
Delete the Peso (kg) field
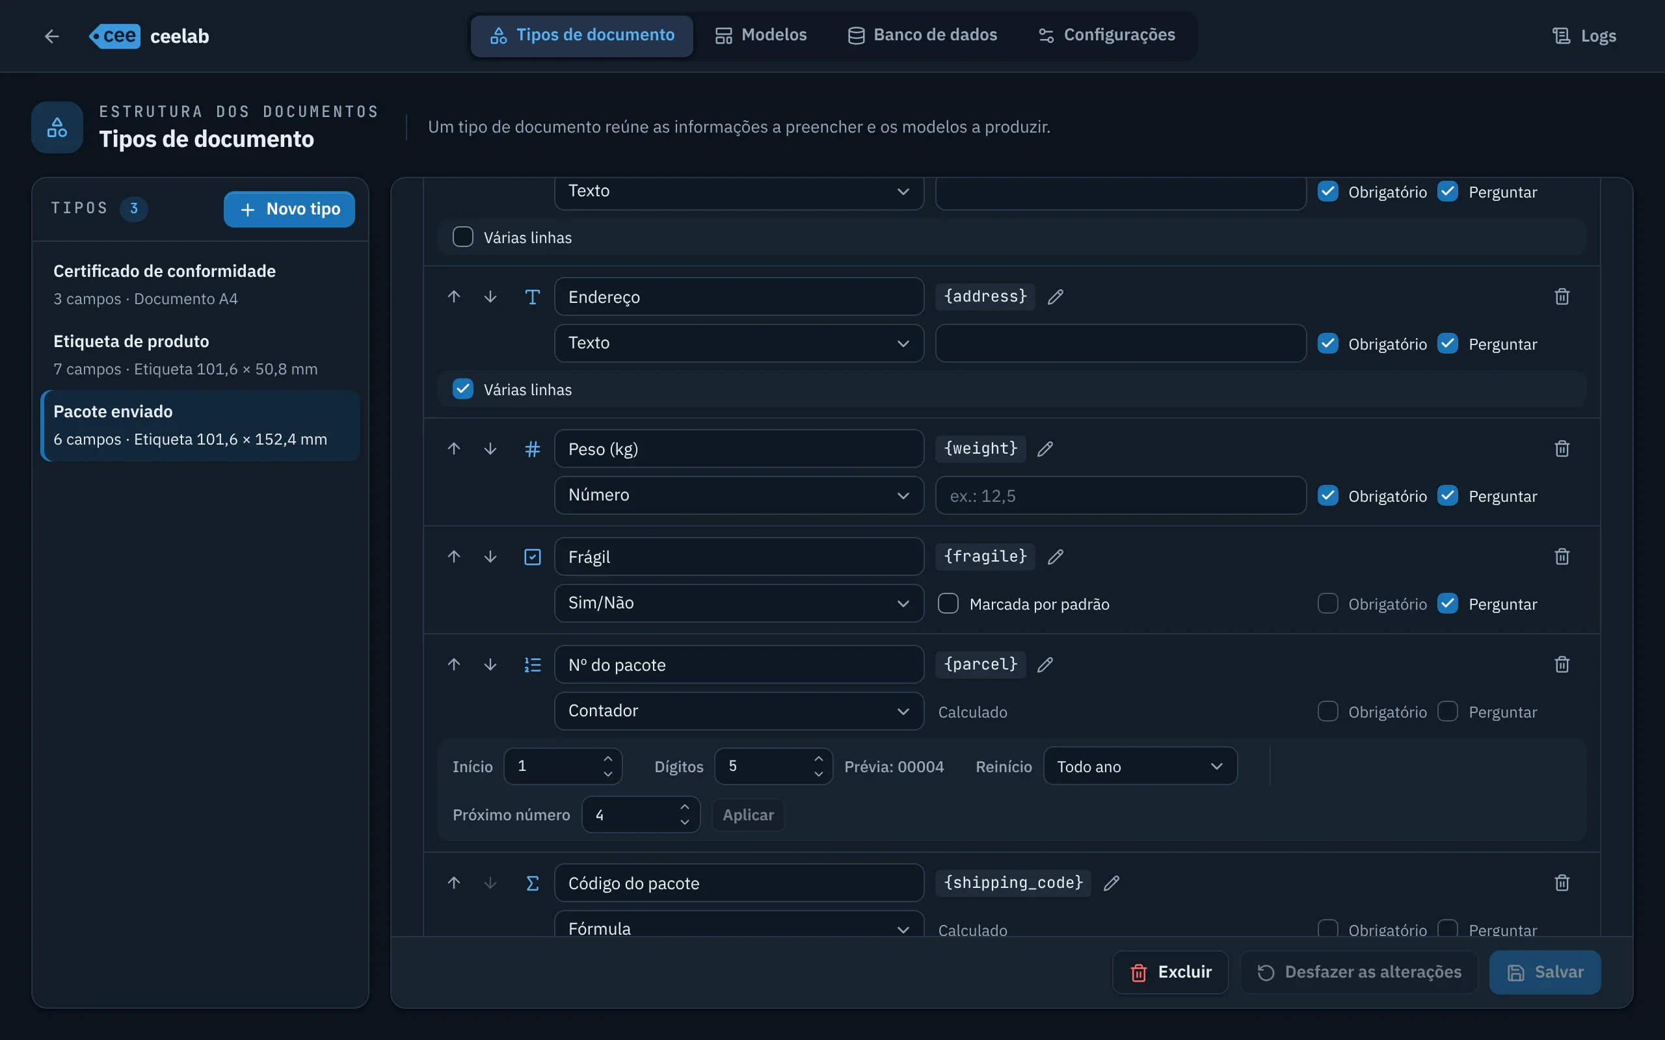pyautogui.click(x=1562, y=448)
